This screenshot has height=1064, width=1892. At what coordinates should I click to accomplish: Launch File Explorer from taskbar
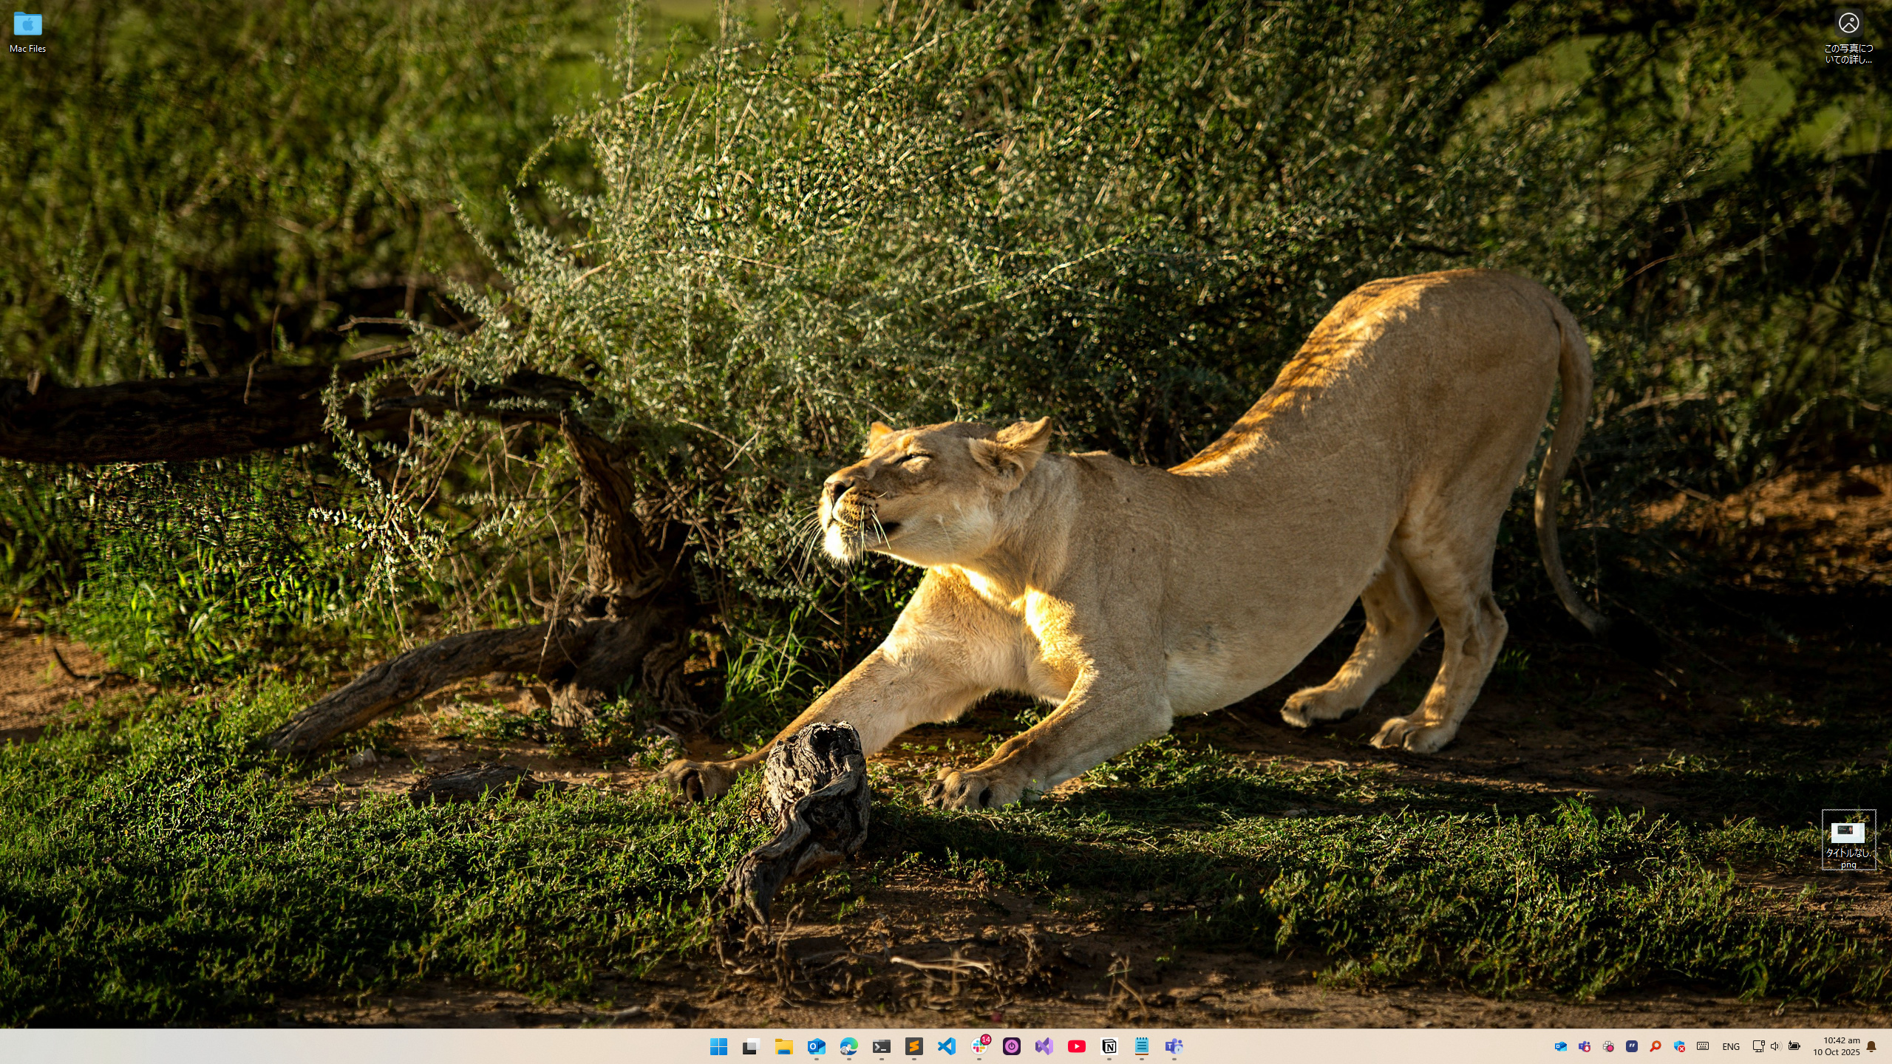[783, 1046]
